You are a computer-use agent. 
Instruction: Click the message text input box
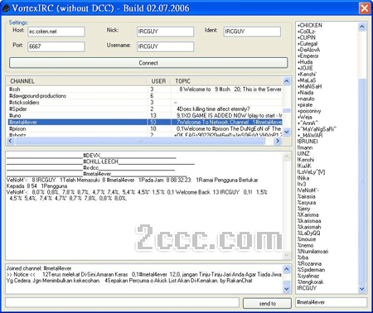[x=122, y=302]
